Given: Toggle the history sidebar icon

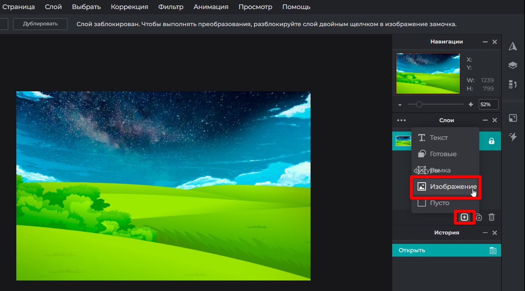Looking at the screenshot, I should (x=513, y=84).
